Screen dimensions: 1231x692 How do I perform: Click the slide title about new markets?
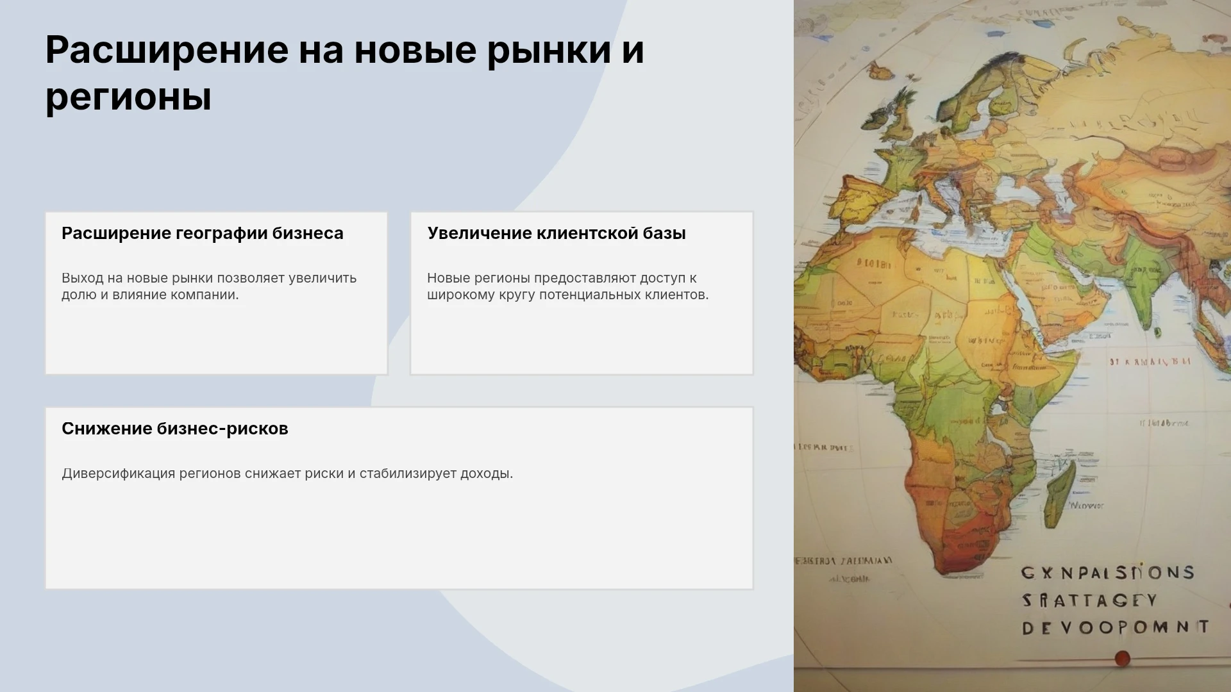[344, 73]
